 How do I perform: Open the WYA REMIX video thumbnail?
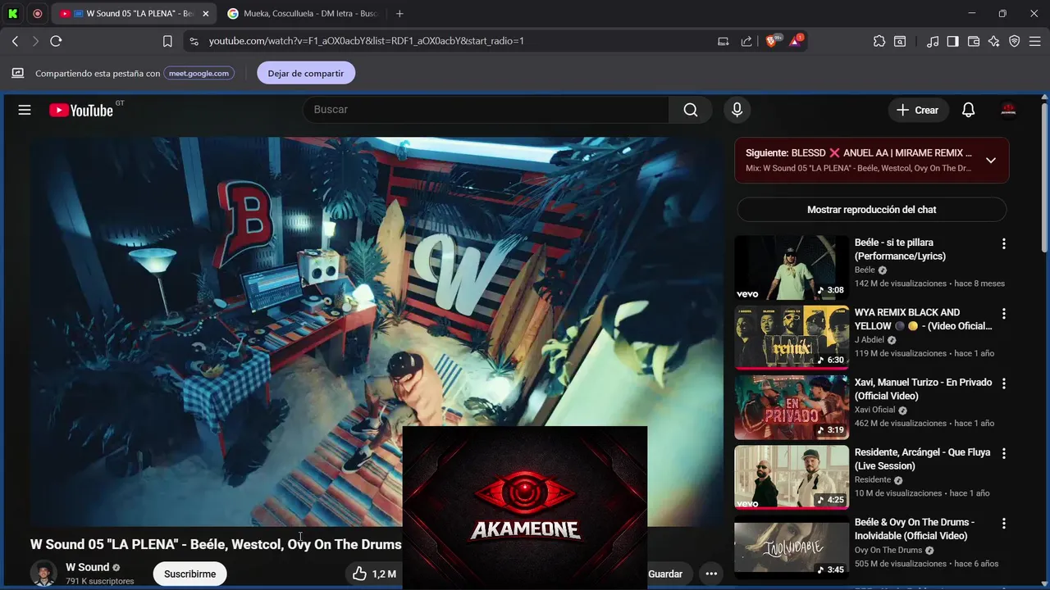(791, 337)
